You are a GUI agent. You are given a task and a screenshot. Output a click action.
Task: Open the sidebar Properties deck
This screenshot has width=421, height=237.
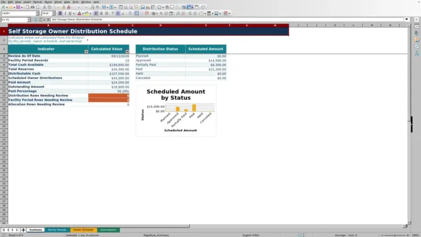[x=417, y=26]
